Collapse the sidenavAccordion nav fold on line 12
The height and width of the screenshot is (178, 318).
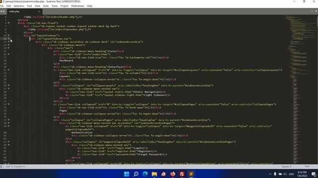(9, 42)
